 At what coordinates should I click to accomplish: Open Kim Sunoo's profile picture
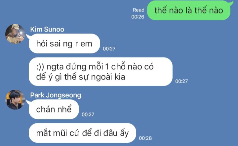point(15,34)
